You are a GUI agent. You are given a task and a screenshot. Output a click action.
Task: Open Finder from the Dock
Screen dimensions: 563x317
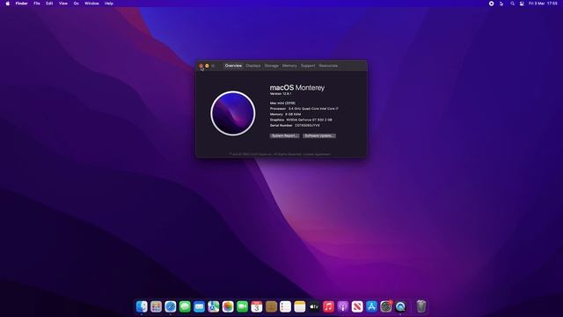pos(142,306)
